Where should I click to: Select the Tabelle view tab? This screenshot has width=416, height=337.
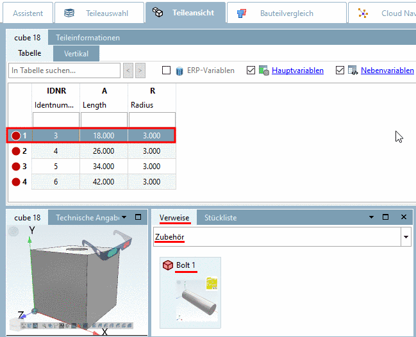pyautogui.click(x=29, y=53)
